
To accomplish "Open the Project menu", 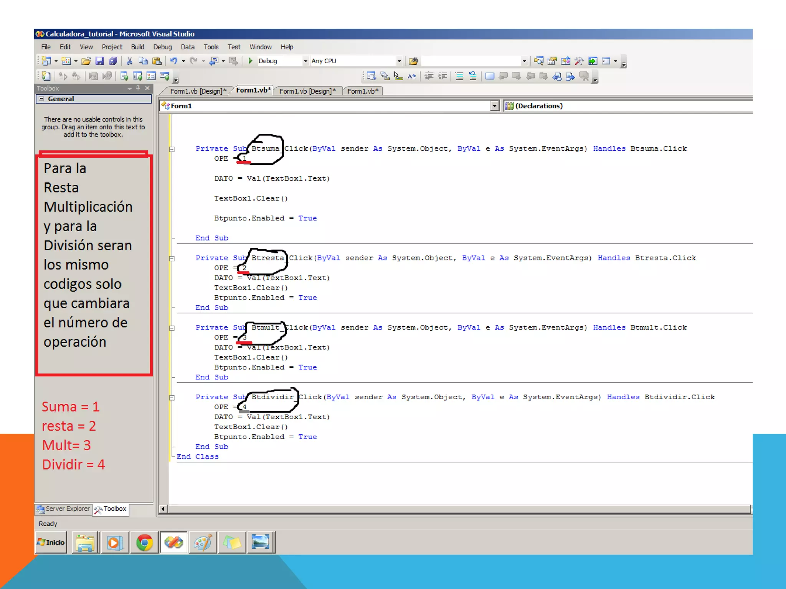I will click(112, 47).
